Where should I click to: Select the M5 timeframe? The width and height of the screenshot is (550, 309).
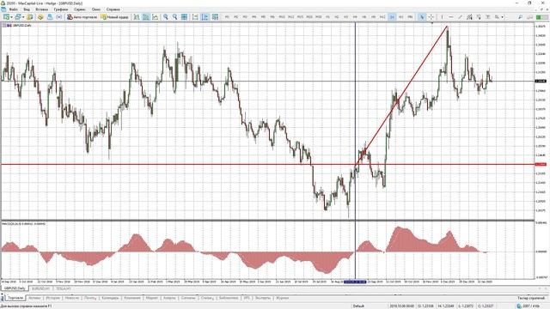[263, 17]
